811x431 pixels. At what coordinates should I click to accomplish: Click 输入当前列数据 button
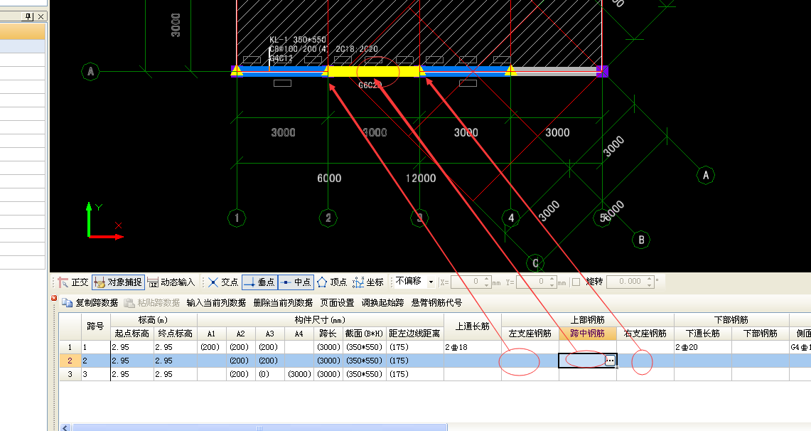(216, 303)
